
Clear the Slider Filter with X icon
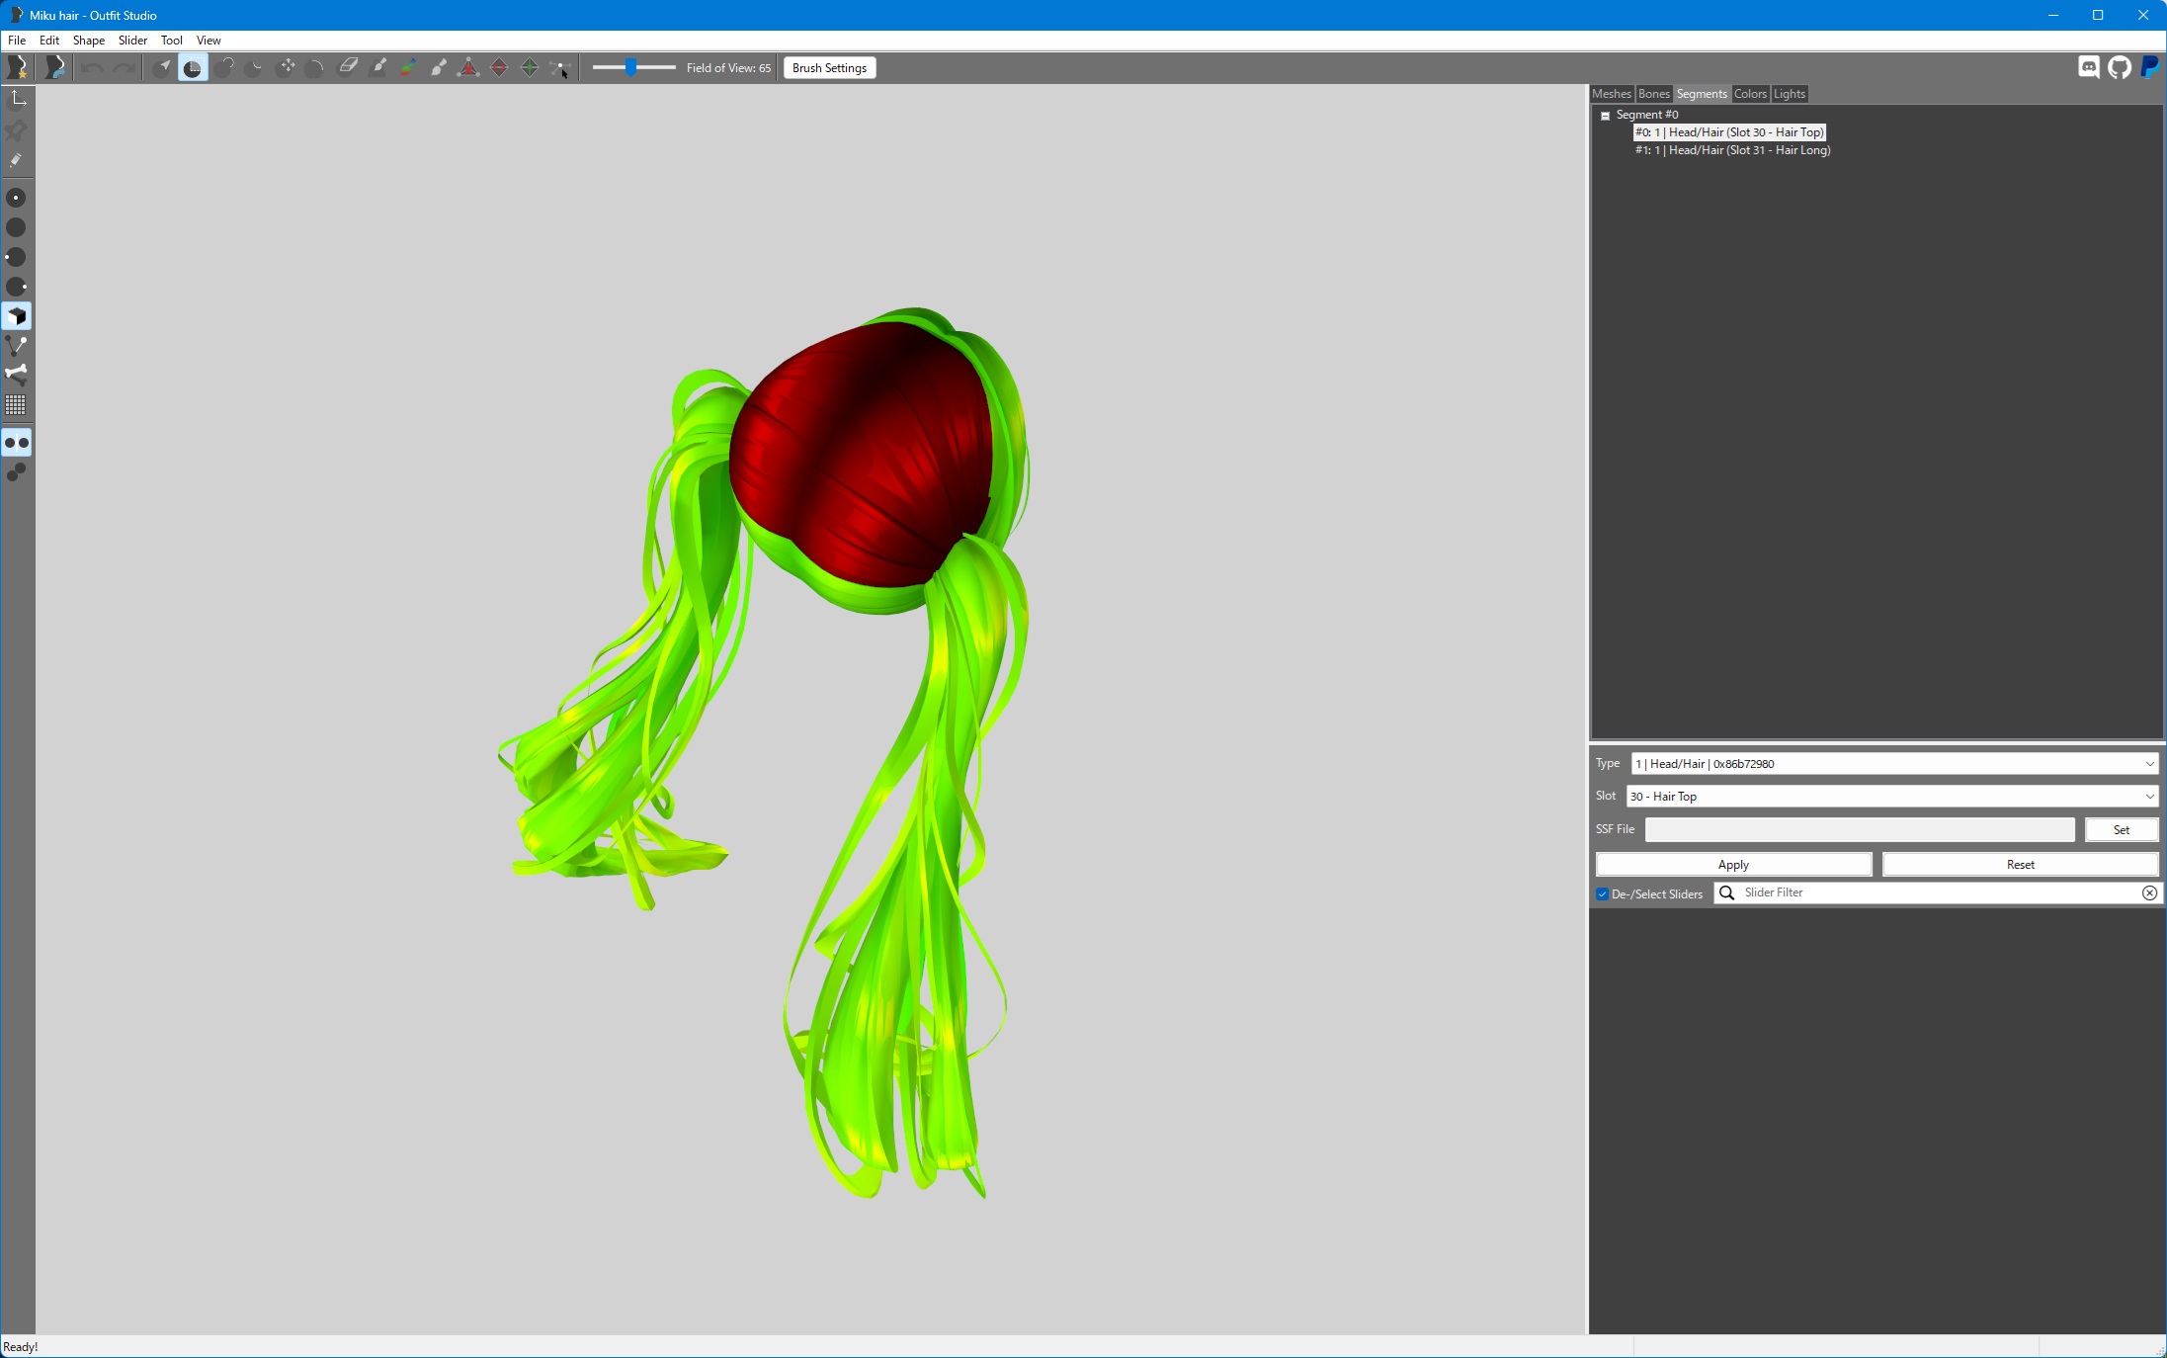tap(2149, 892)
